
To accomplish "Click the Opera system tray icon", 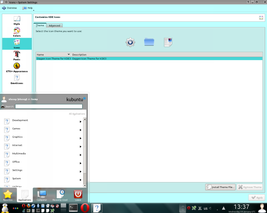I will [x=189, y=208].
